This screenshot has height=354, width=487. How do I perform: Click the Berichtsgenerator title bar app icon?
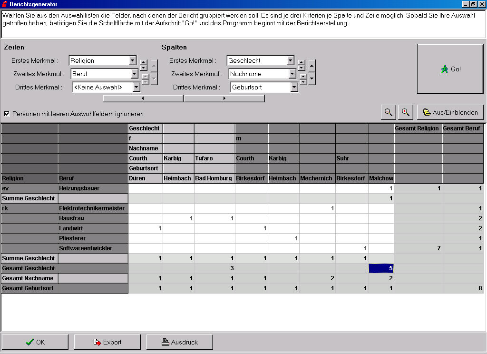(4, 4)
